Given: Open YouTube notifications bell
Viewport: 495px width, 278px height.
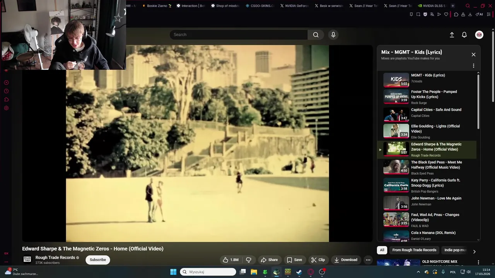Looking at the screenshot, I should point(464,35).
